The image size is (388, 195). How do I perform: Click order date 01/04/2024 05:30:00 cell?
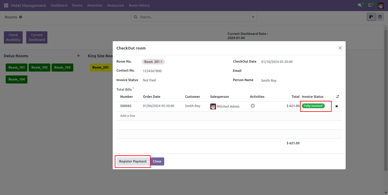pos(159,106)
